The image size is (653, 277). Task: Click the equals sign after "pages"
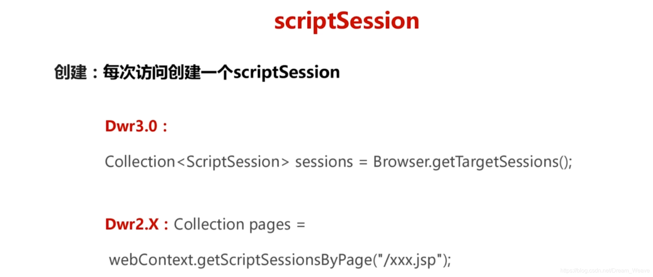pos(301,225)
